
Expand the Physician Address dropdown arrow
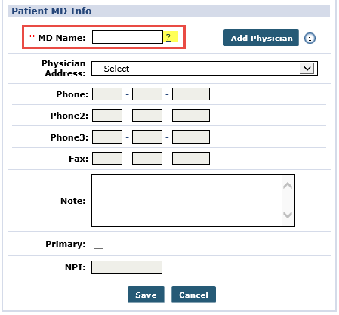pyautogui.click(x=307, y=68)
